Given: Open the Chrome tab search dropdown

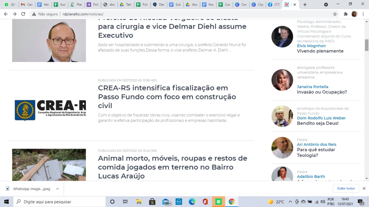Looking at the screenshot, I should coord(326,5).
